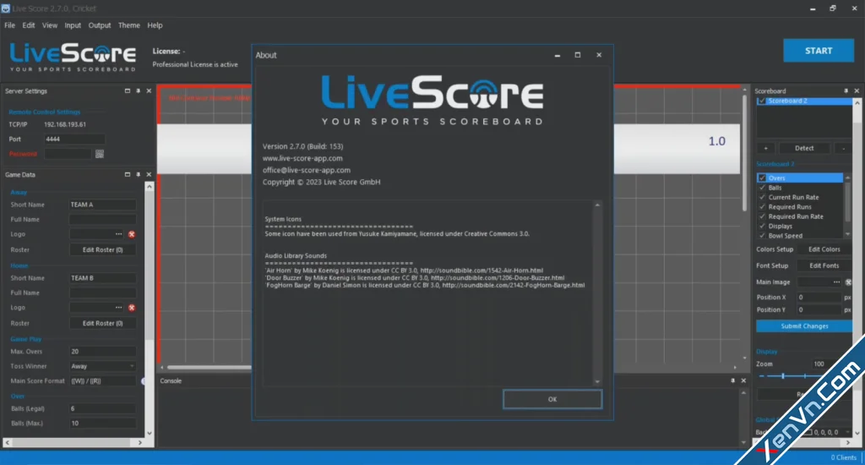Click the Detect button
Image resolution: width=865 pixels, height=465 pixels.
(804, 148)
